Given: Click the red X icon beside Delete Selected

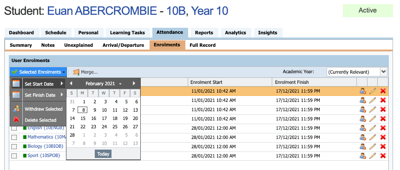Looking at the screenshot, I should (x=16, y=120).
